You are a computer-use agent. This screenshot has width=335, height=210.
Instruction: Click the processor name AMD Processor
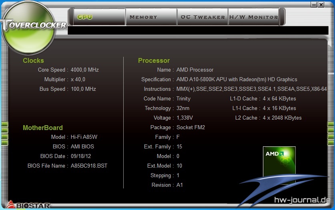click(195, 70)
